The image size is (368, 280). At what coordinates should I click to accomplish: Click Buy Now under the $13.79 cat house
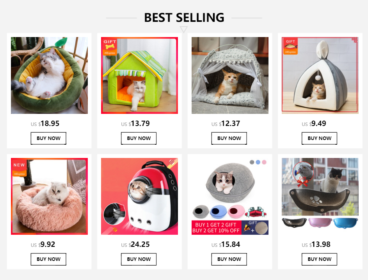pos(139,138)
